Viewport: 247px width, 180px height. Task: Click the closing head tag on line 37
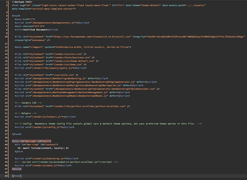[x=17, y=134]
